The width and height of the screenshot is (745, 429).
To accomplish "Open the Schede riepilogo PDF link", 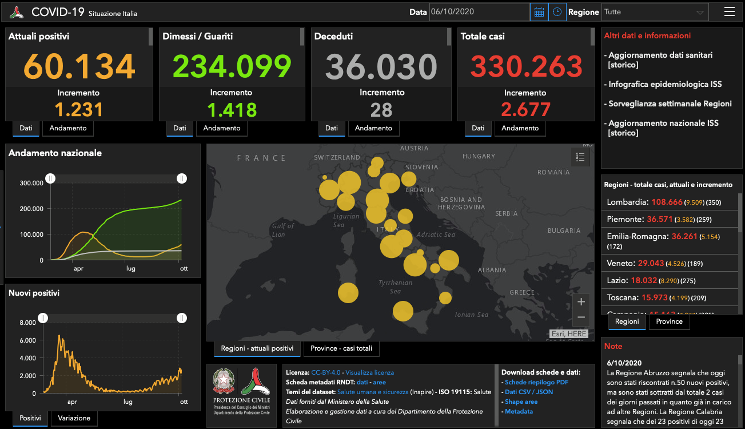I will click(536, 382).
